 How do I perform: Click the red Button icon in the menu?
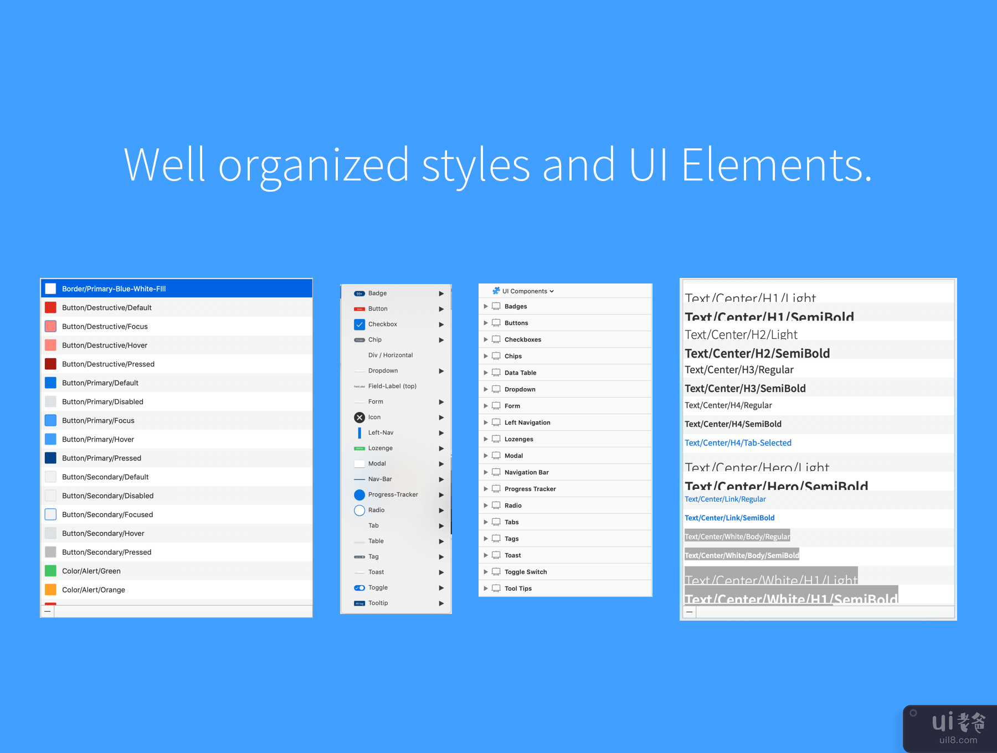(x=359, y=309)
